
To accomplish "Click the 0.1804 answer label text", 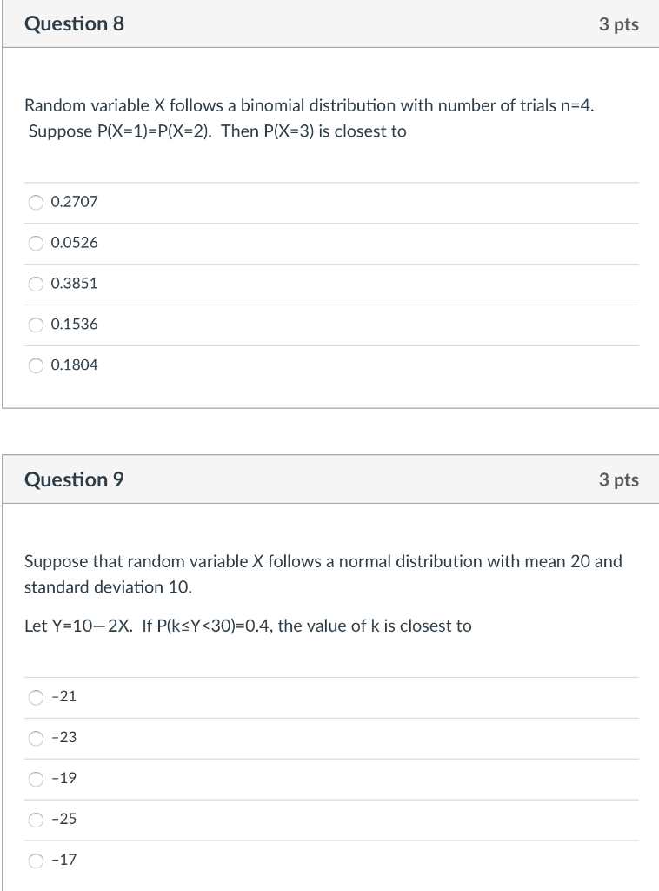I will [x=75, y=365].
